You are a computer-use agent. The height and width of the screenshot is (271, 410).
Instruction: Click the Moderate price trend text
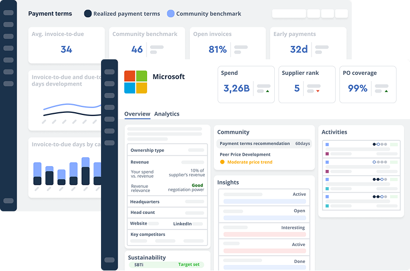[250, 162]
